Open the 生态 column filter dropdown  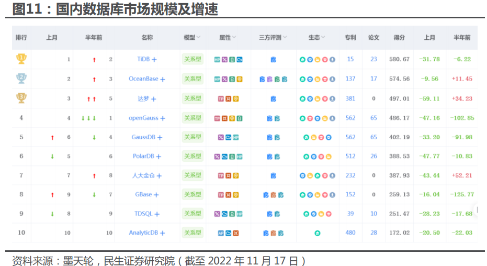(x=323, y=37)
